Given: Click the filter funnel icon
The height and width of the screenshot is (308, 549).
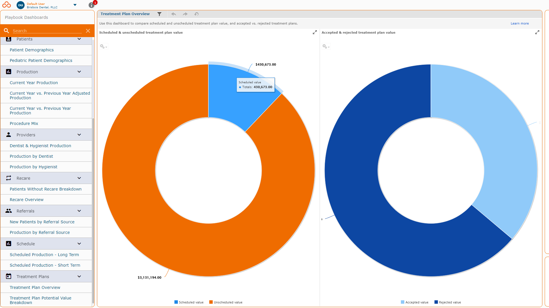Looking at the screenshot, I should (160, 14).
